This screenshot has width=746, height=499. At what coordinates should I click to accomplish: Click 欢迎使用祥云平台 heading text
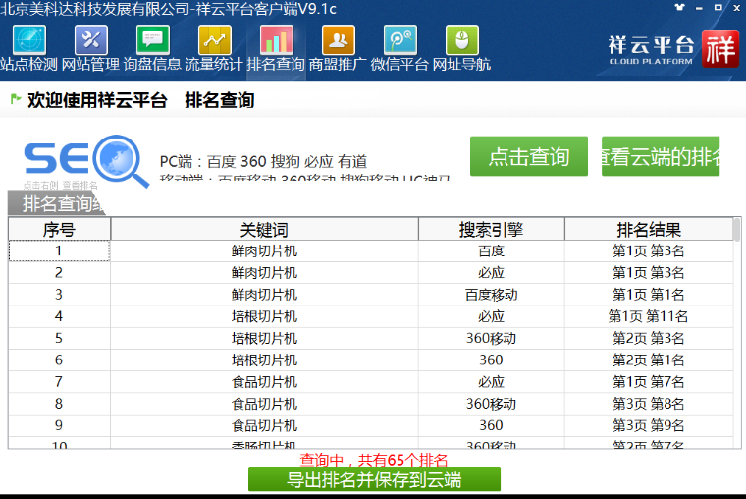[97, 100]
